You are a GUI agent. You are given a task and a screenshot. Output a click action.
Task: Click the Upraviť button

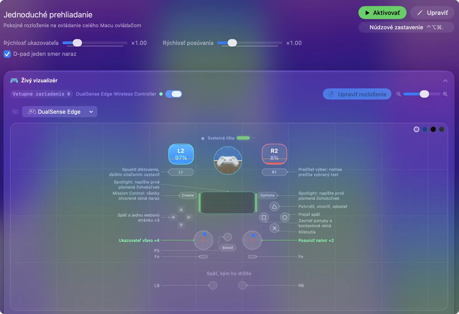tap(432, 13)
